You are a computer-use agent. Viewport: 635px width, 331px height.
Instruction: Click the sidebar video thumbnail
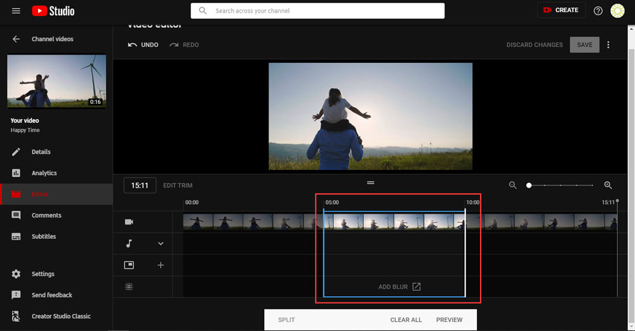coord(57,81)
